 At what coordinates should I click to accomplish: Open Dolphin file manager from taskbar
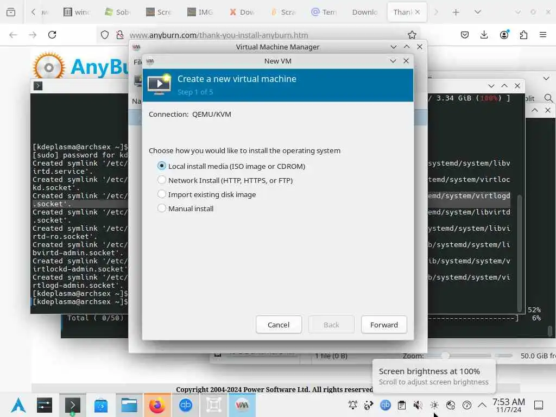coord(129,405)
